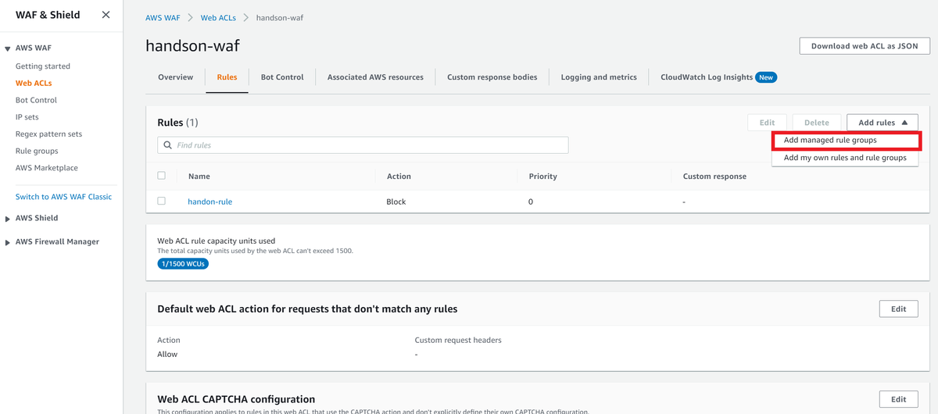Toggle the Add rules dropdown
The height and width of the screenshot is (414, 938).
(x=884, y=123)
